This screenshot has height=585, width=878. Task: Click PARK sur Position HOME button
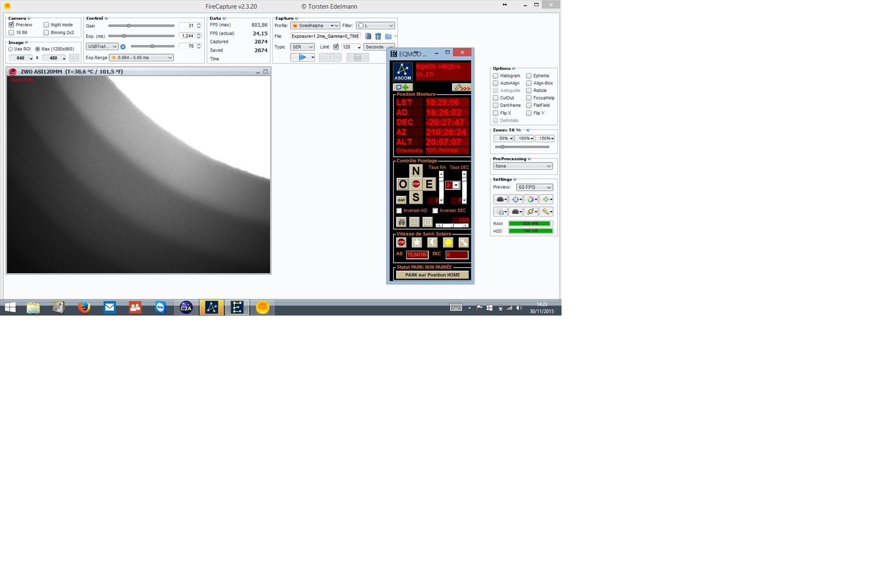click(432, 275)
